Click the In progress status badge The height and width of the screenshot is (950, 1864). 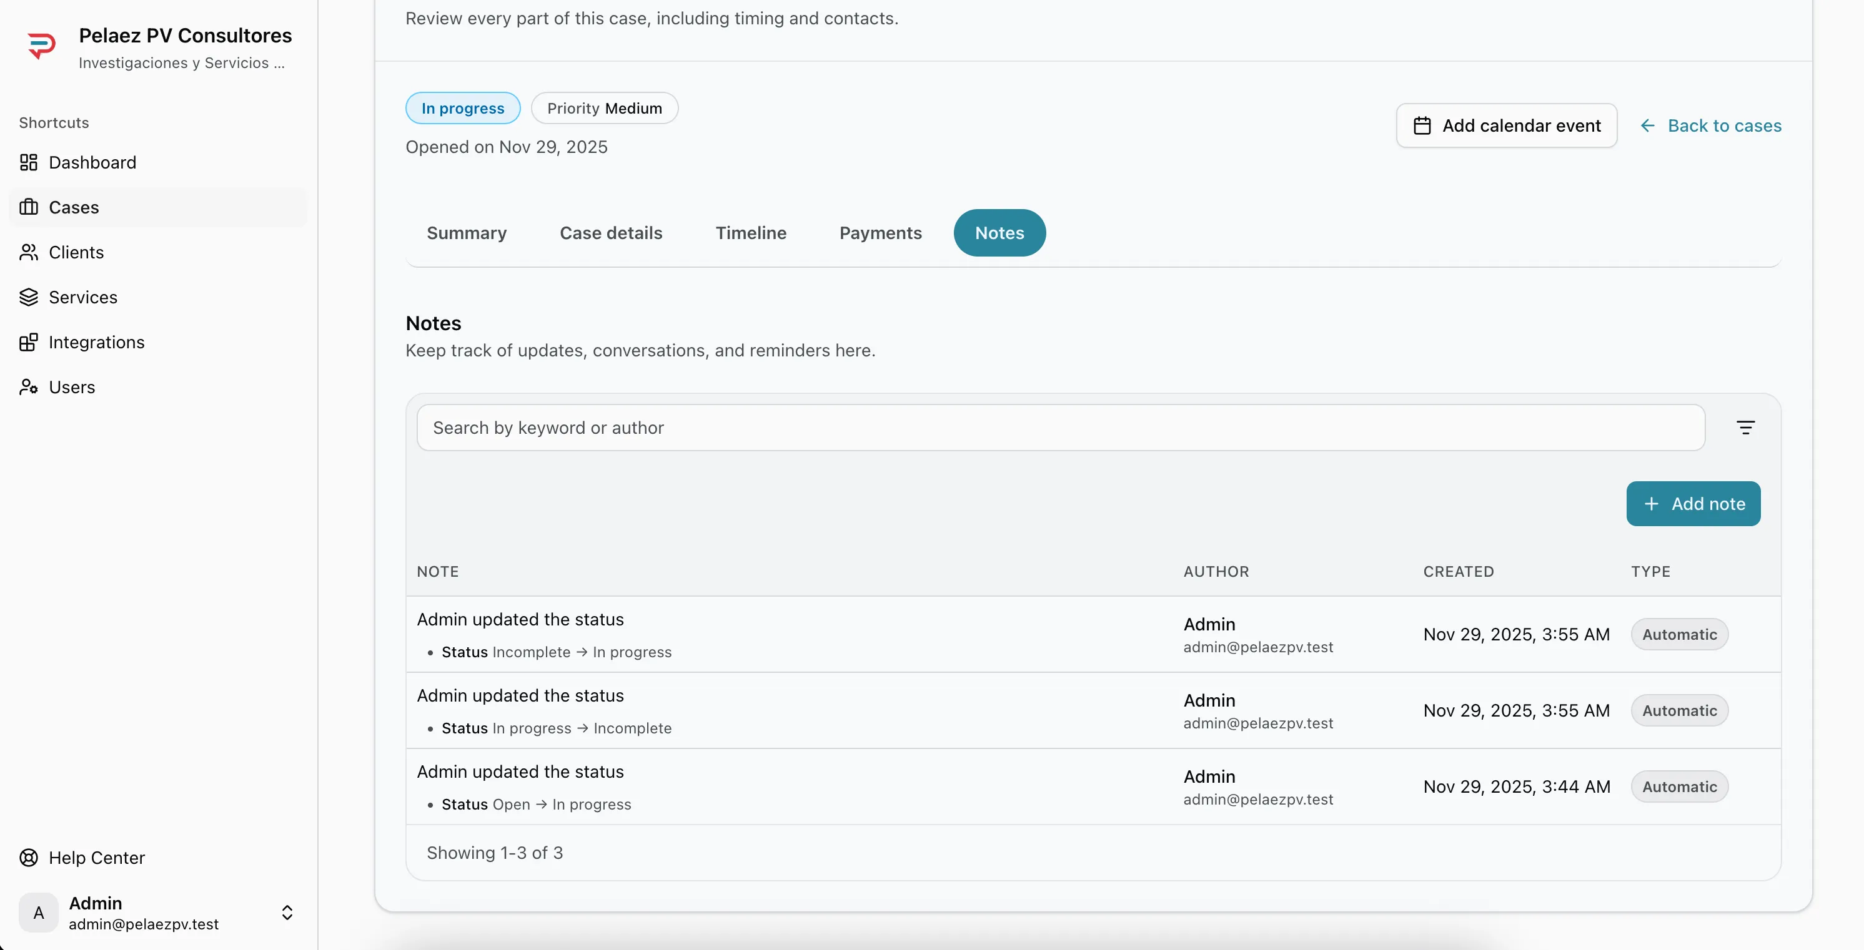tap(462, 109)
